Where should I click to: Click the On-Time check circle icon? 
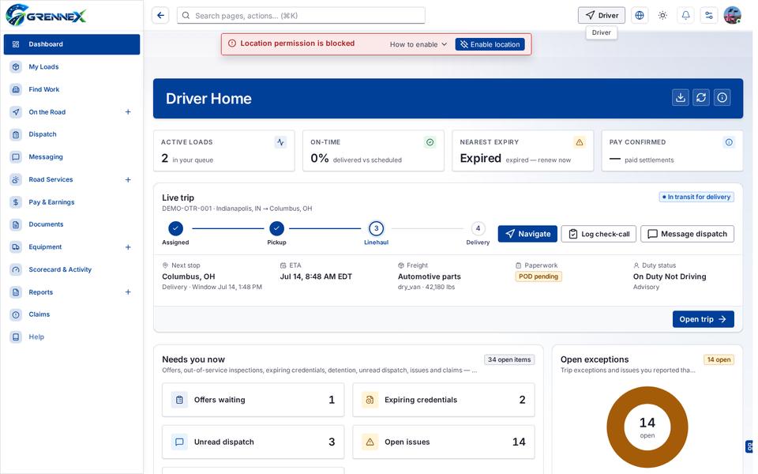tap(430, 142)
